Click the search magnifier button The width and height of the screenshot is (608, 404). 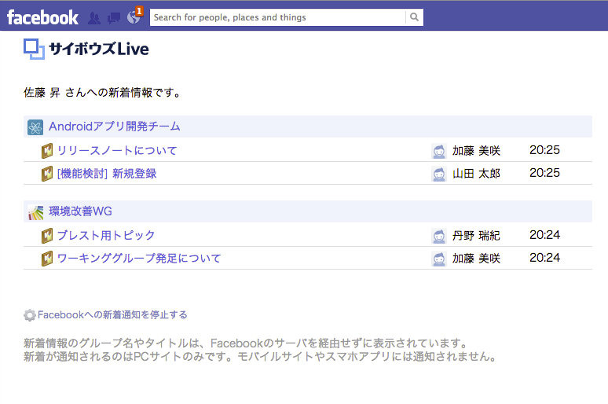click(414, 17)
